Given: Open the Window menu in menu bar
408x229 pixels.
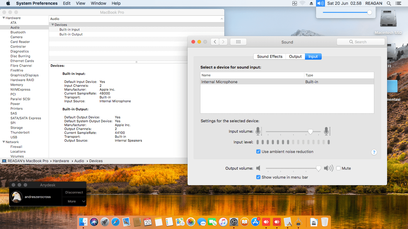Looking at the screenshot, I should 98,3.
